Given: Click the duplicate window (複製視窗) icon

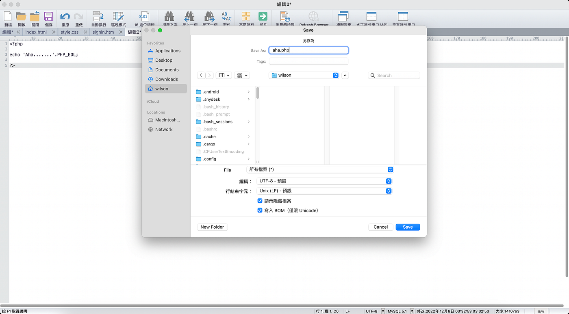Looking at the screenshot, I should 343,16.
